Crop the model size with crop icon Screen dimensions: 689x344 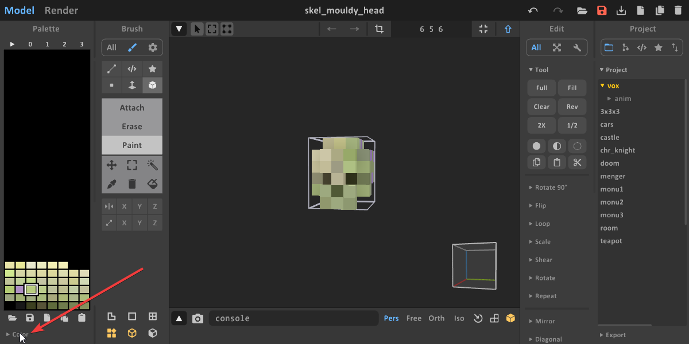pyautogui.click(x=379, y=29)
